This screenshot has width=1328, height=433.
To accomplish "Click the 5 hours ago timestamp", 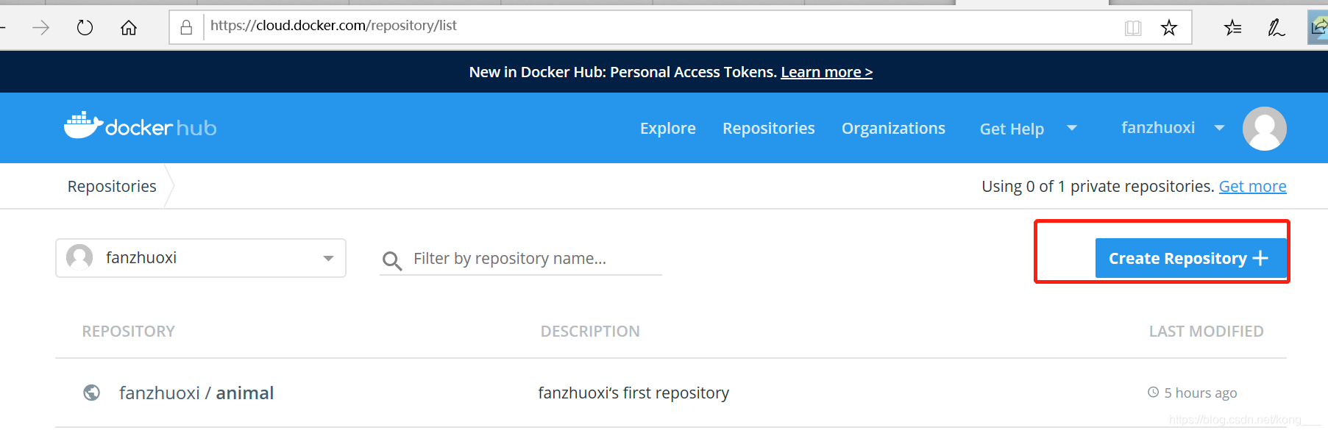I will (1200, 393).
